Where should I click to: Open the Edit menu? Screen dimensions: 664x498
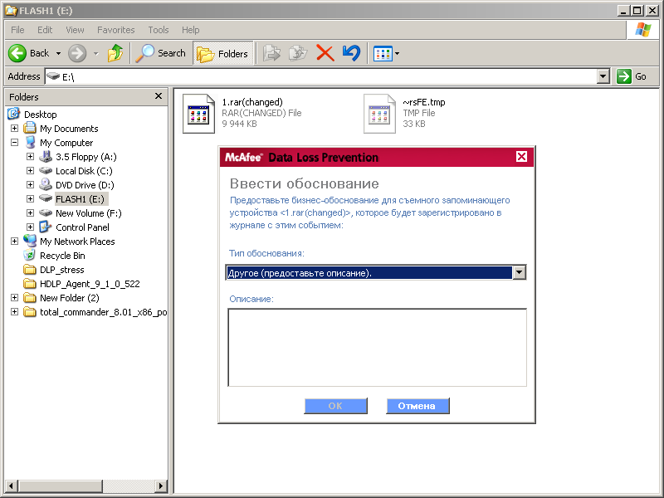pos(45,30)
